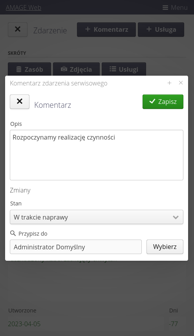194x336 pixels.
Task: Click the X button beside Zdarzenie
Action: [x=18, y=29]
